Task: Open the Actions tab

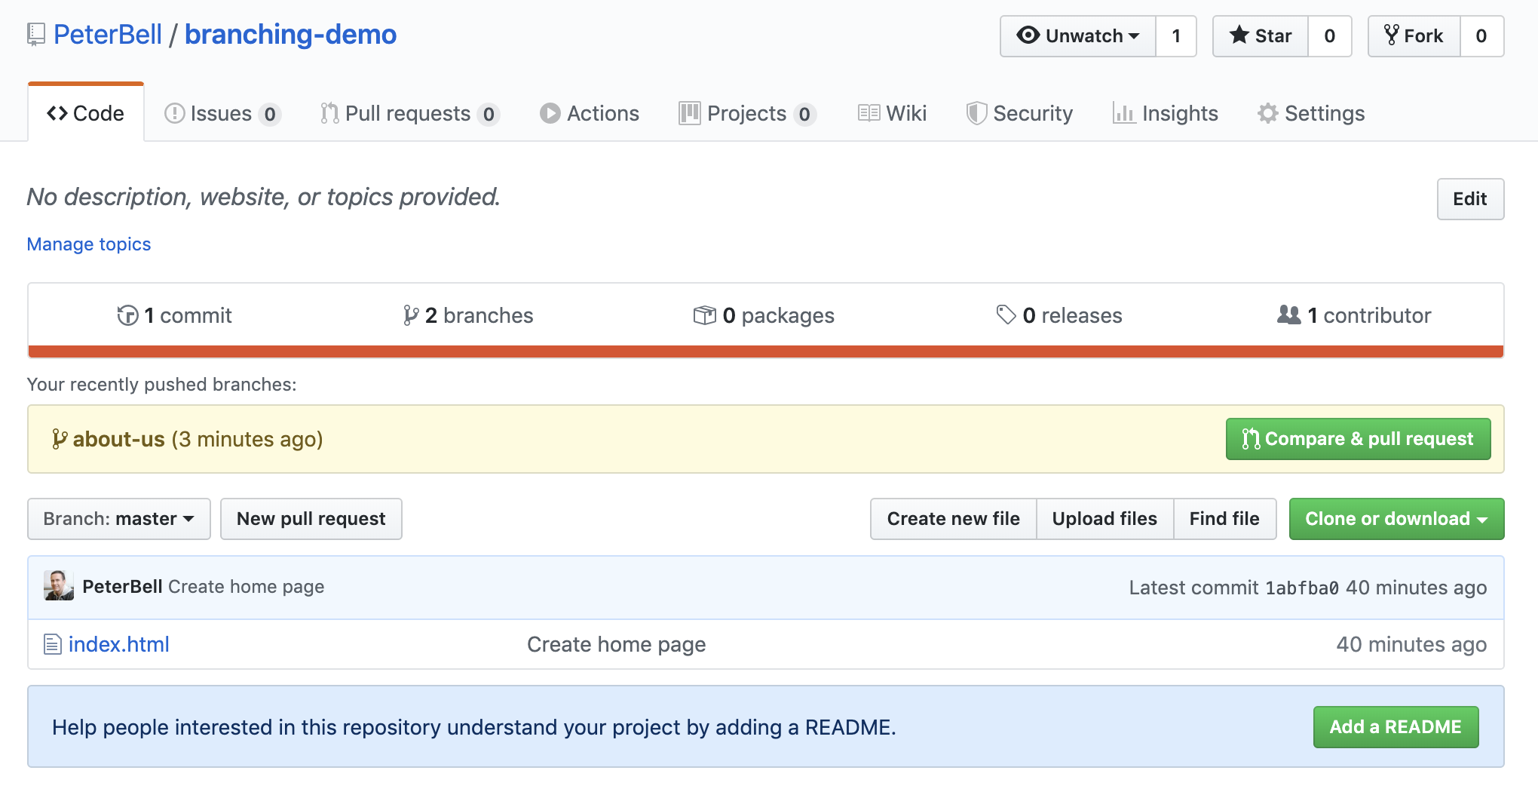Action: click(590, 113)
